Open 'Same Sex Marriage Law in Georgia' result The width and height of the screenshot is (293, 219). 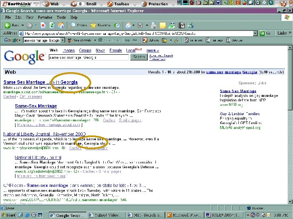(40, 82)
